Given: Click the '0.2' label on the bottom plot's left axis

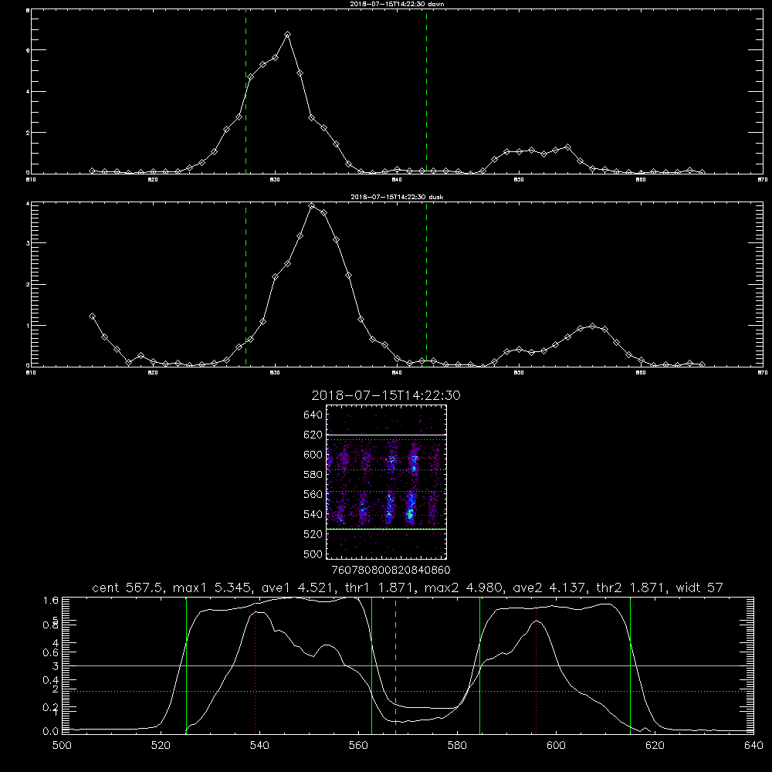Looking at the screenshot, I should (51, 707).
